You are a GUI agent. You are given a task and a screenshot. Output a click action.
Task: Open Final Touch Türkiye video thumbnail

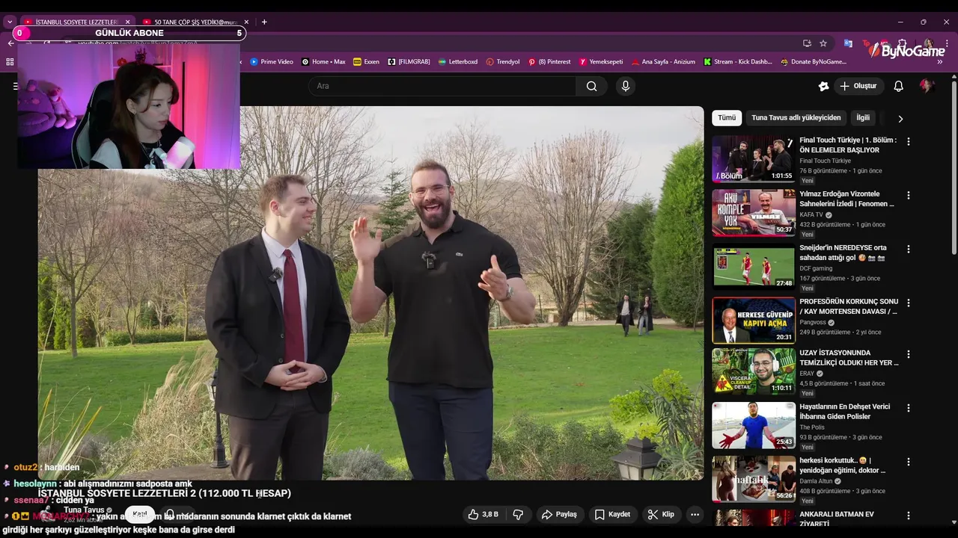(x=754, y=158)
